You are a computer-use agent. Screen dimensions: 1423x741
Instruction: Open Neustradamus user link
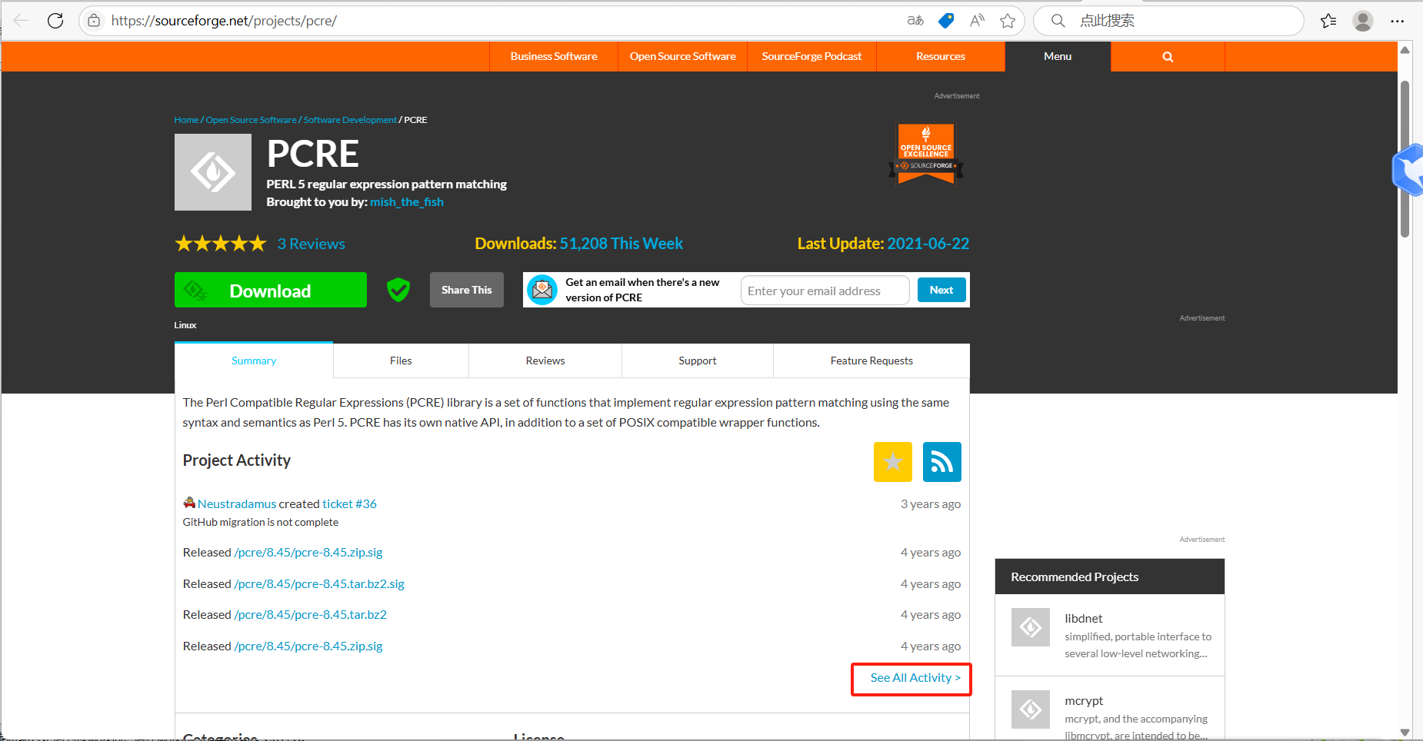237,504
